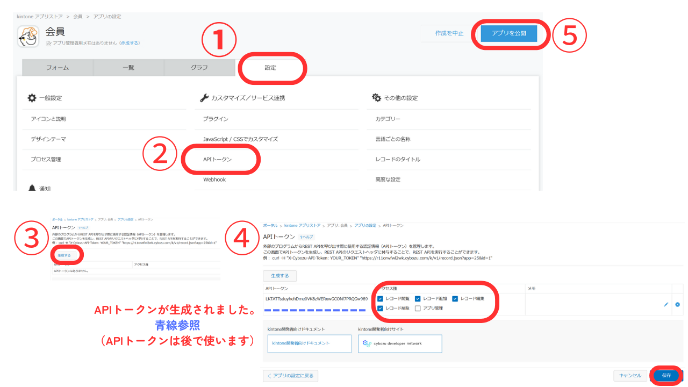Screen dimensions: 688x387
Task: Delete the API token via the blue x icon
Action: pos(677,304)
